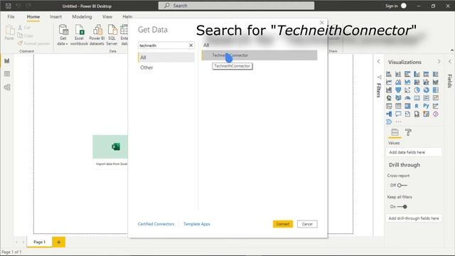Select the Treemap visual

tap(435, 90)
